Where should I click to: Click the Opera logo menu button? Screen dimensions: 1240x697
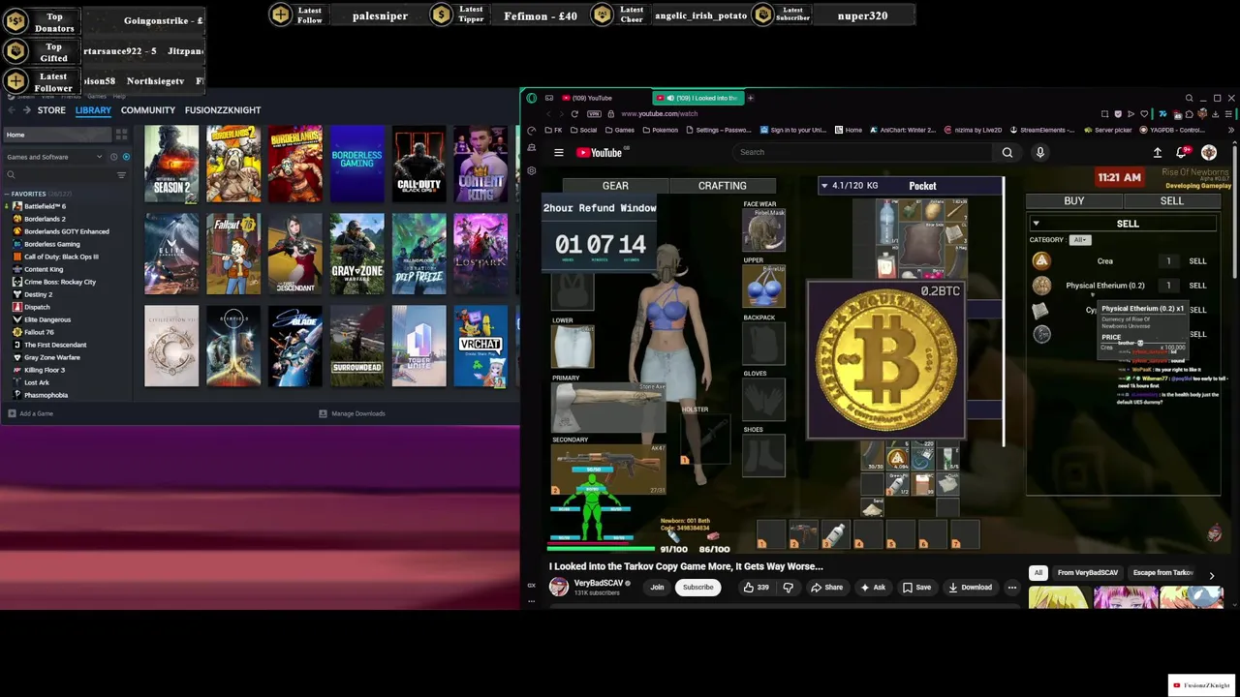531,98
